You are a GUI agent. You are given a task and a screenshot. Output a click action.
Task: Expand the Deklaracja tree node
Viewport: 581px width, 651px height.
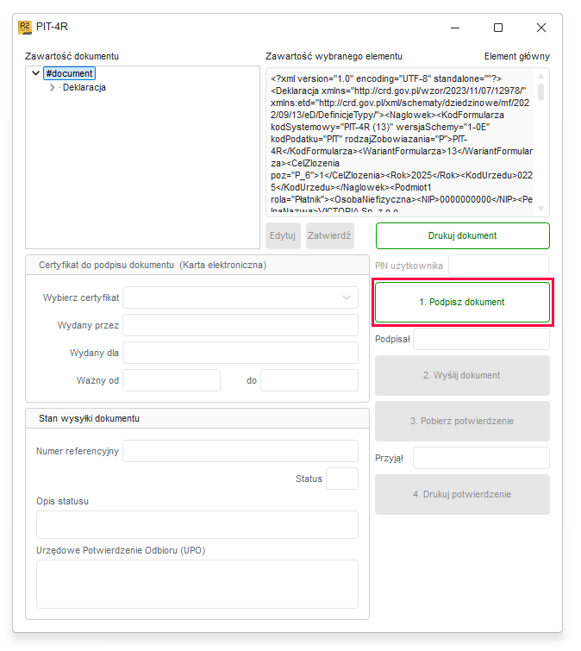point(52,88)
